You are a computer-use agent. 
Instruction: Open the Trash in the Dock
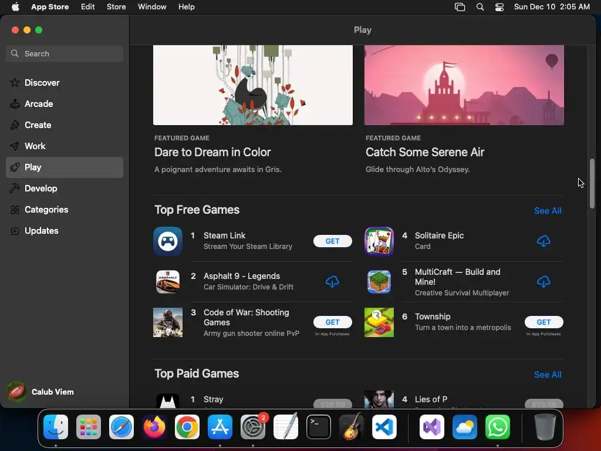[545, 427]
